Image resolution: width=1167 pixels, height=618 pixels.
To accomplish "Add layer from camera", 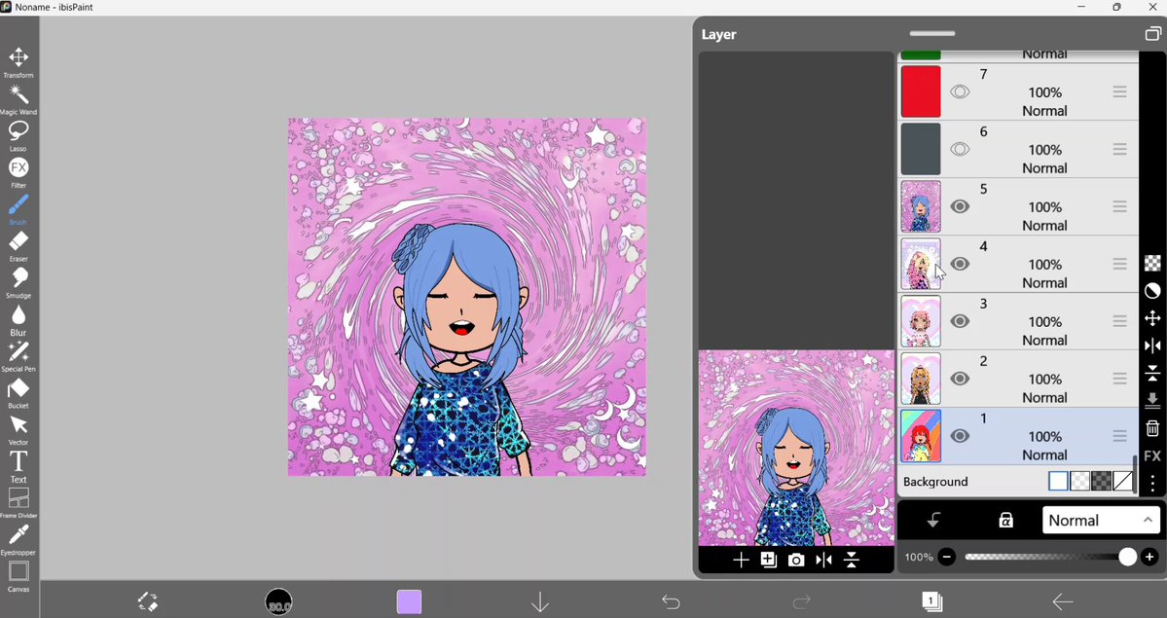I will pos(795,561).
